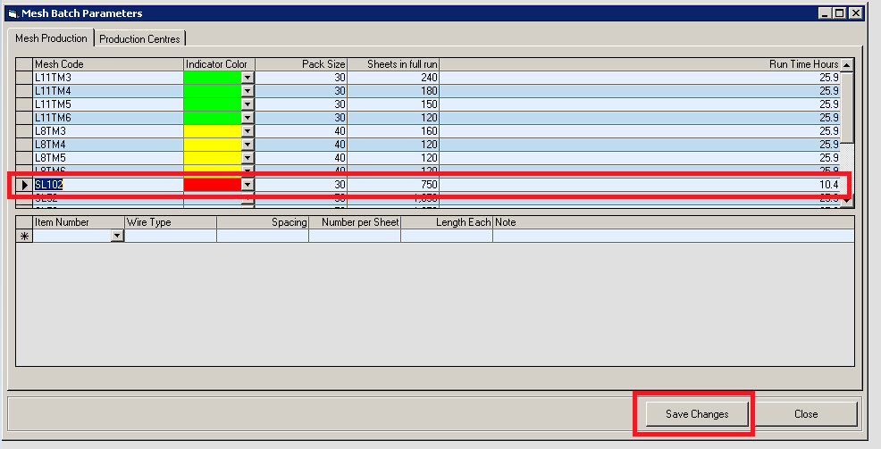Click the new row asterisk selector
Viewport: 881px width, 449px height.
click(24, 237)
